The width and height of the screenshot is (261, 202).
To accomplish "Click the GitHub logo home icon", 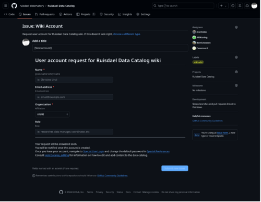I will point(14,6).
